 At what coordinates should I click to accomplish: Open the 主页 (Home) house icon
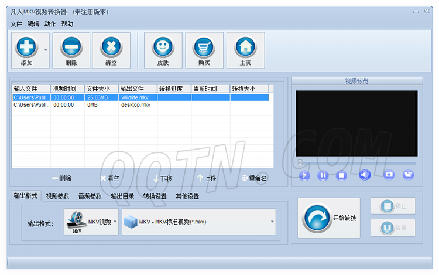pos(245,47)
